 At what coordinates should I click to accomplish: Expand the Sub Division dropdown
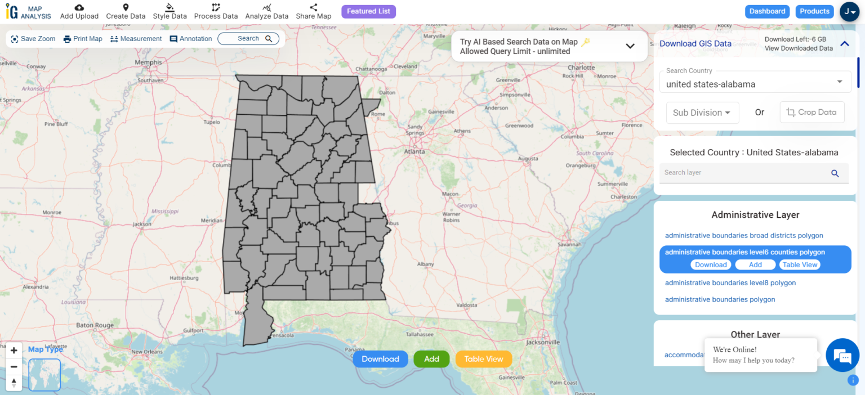702,113
